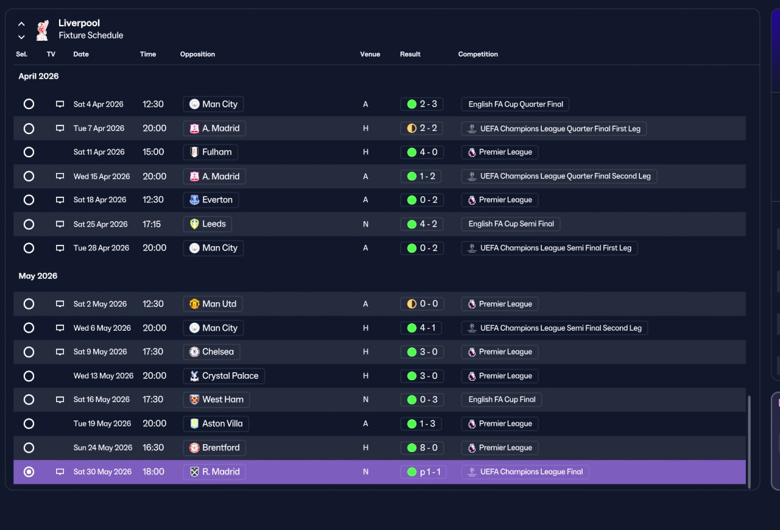Viewport: 780px width, 530px height.
Task: Open Everton opposition club button
Action: pyautogui.click(x=211, y=200)
